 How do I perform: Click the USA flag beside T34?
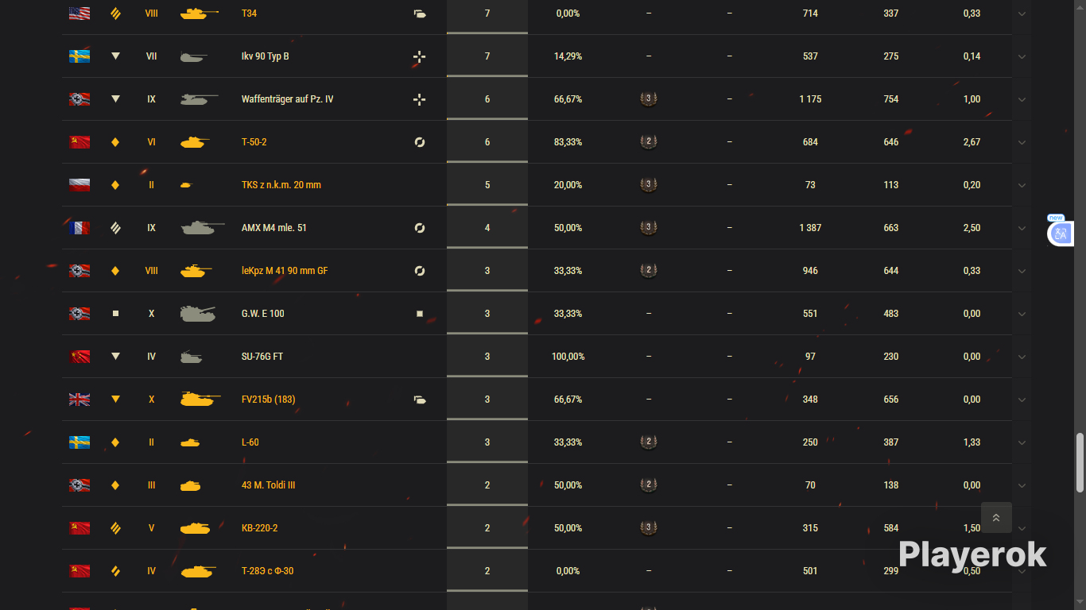click(80, 14)
